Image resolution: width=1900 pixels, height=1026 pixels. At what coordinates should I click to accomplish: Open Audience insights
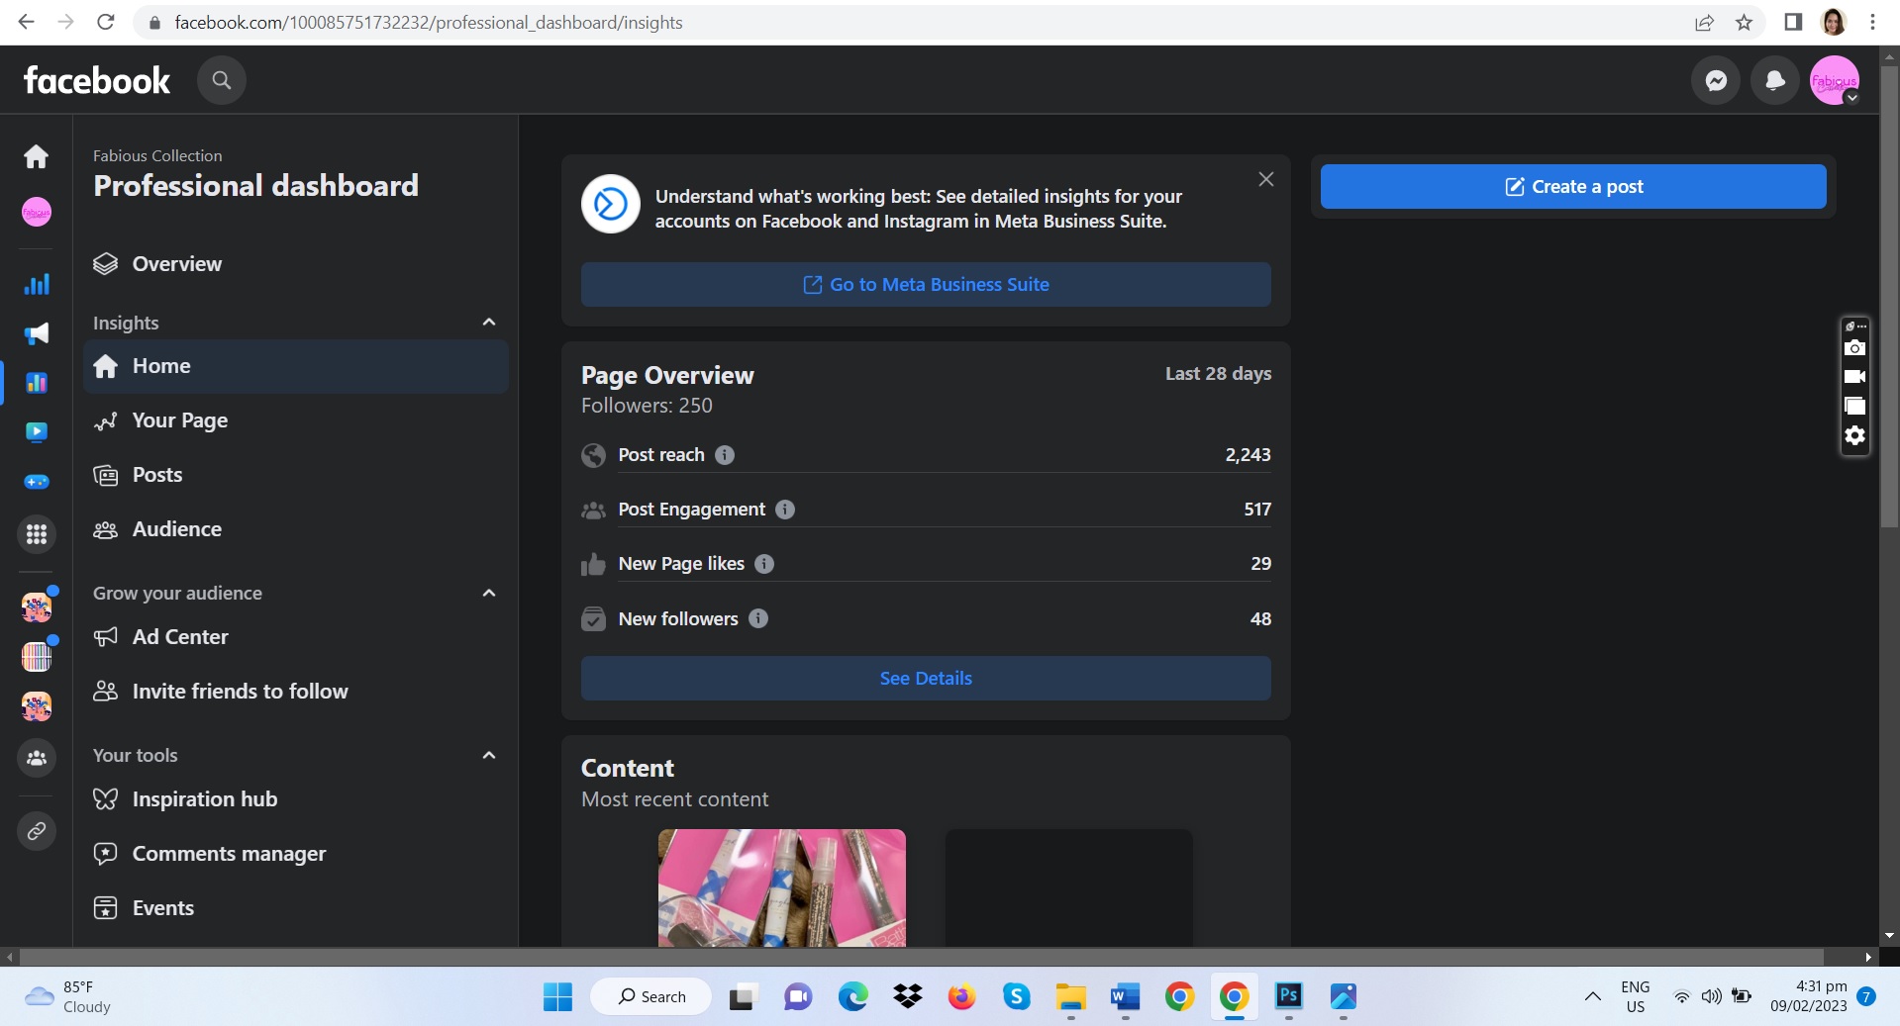tap(296, 529)
